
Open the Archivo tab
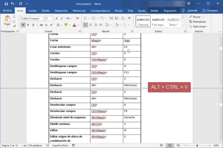click(x=7, y=11)
